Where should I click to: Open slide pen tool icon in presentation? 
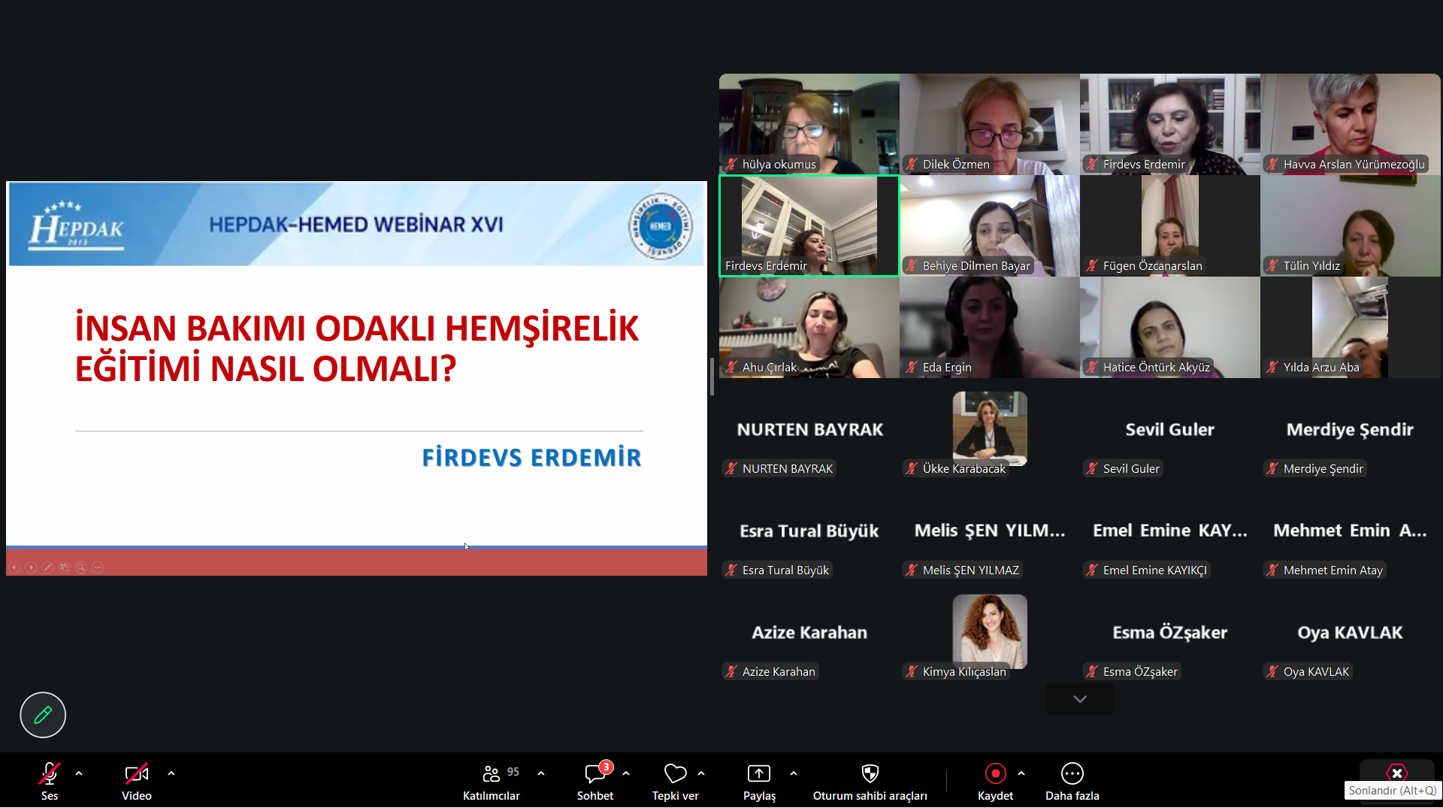click(47, 567)
